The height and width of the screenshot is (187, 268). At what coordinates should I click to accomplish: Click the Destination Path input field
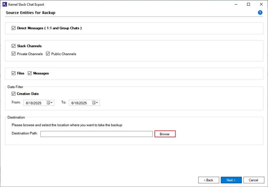point(96,134)
